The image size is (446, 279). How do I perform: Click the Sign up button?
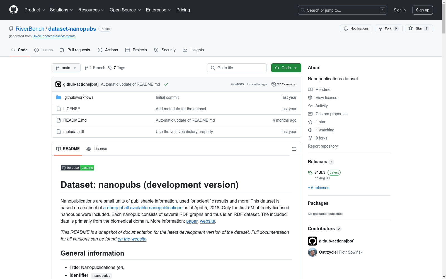(x=423, y=10)
